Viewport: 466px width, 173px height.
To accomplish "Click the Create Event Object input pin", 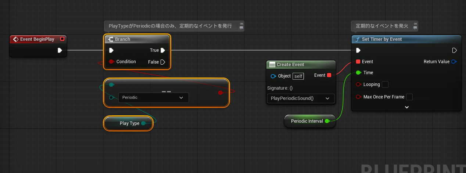I will [x=273, y=76].
